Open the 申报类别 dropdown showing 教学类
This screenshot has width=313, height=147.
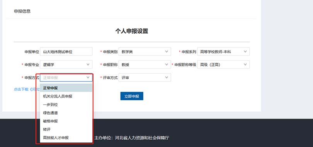click(145, 52)
